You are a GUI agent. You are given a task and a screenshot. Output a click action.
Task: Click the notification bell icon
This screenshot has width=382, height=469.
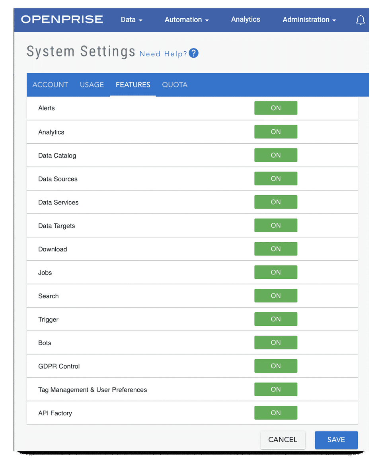coord(360,20)
